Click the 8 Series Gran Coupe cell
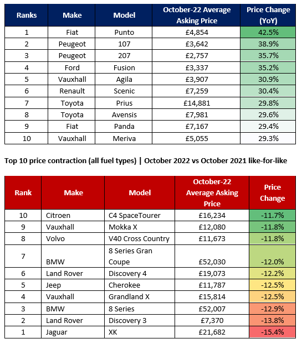302x344 pixels. (140, 256)
